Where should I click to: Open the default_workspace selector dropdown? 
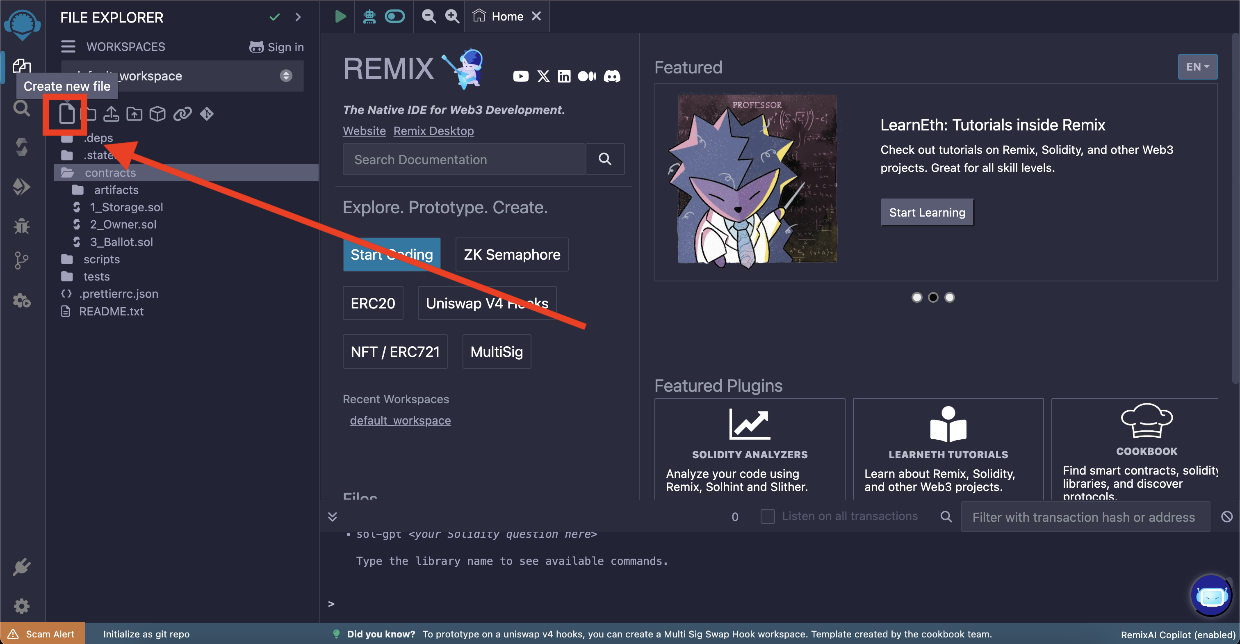pyautogui.click(x=285, y=75)
